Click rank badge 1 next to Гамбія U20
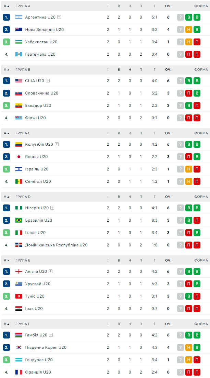The image size is (210, 378). (7, 335)
